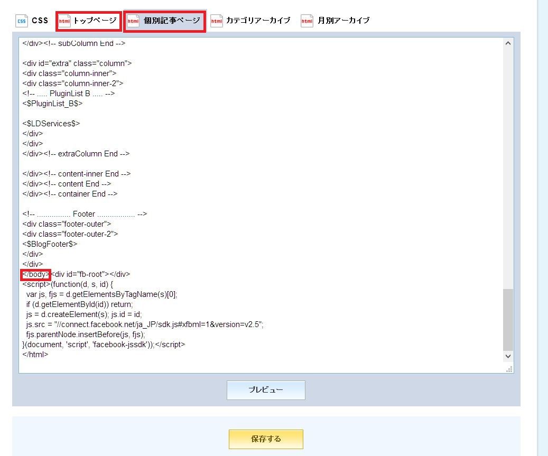The height and width of the screenshot is (456, 548).
Task: Click the content-inner End comment line
Action: [77, 174]
